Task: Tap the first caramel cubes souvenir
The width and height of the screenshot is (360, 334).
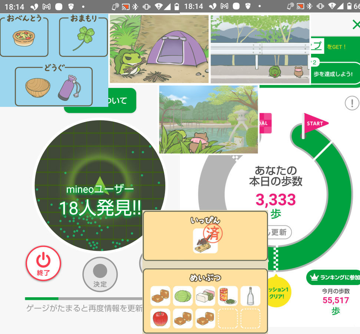Action: [160, 296]
